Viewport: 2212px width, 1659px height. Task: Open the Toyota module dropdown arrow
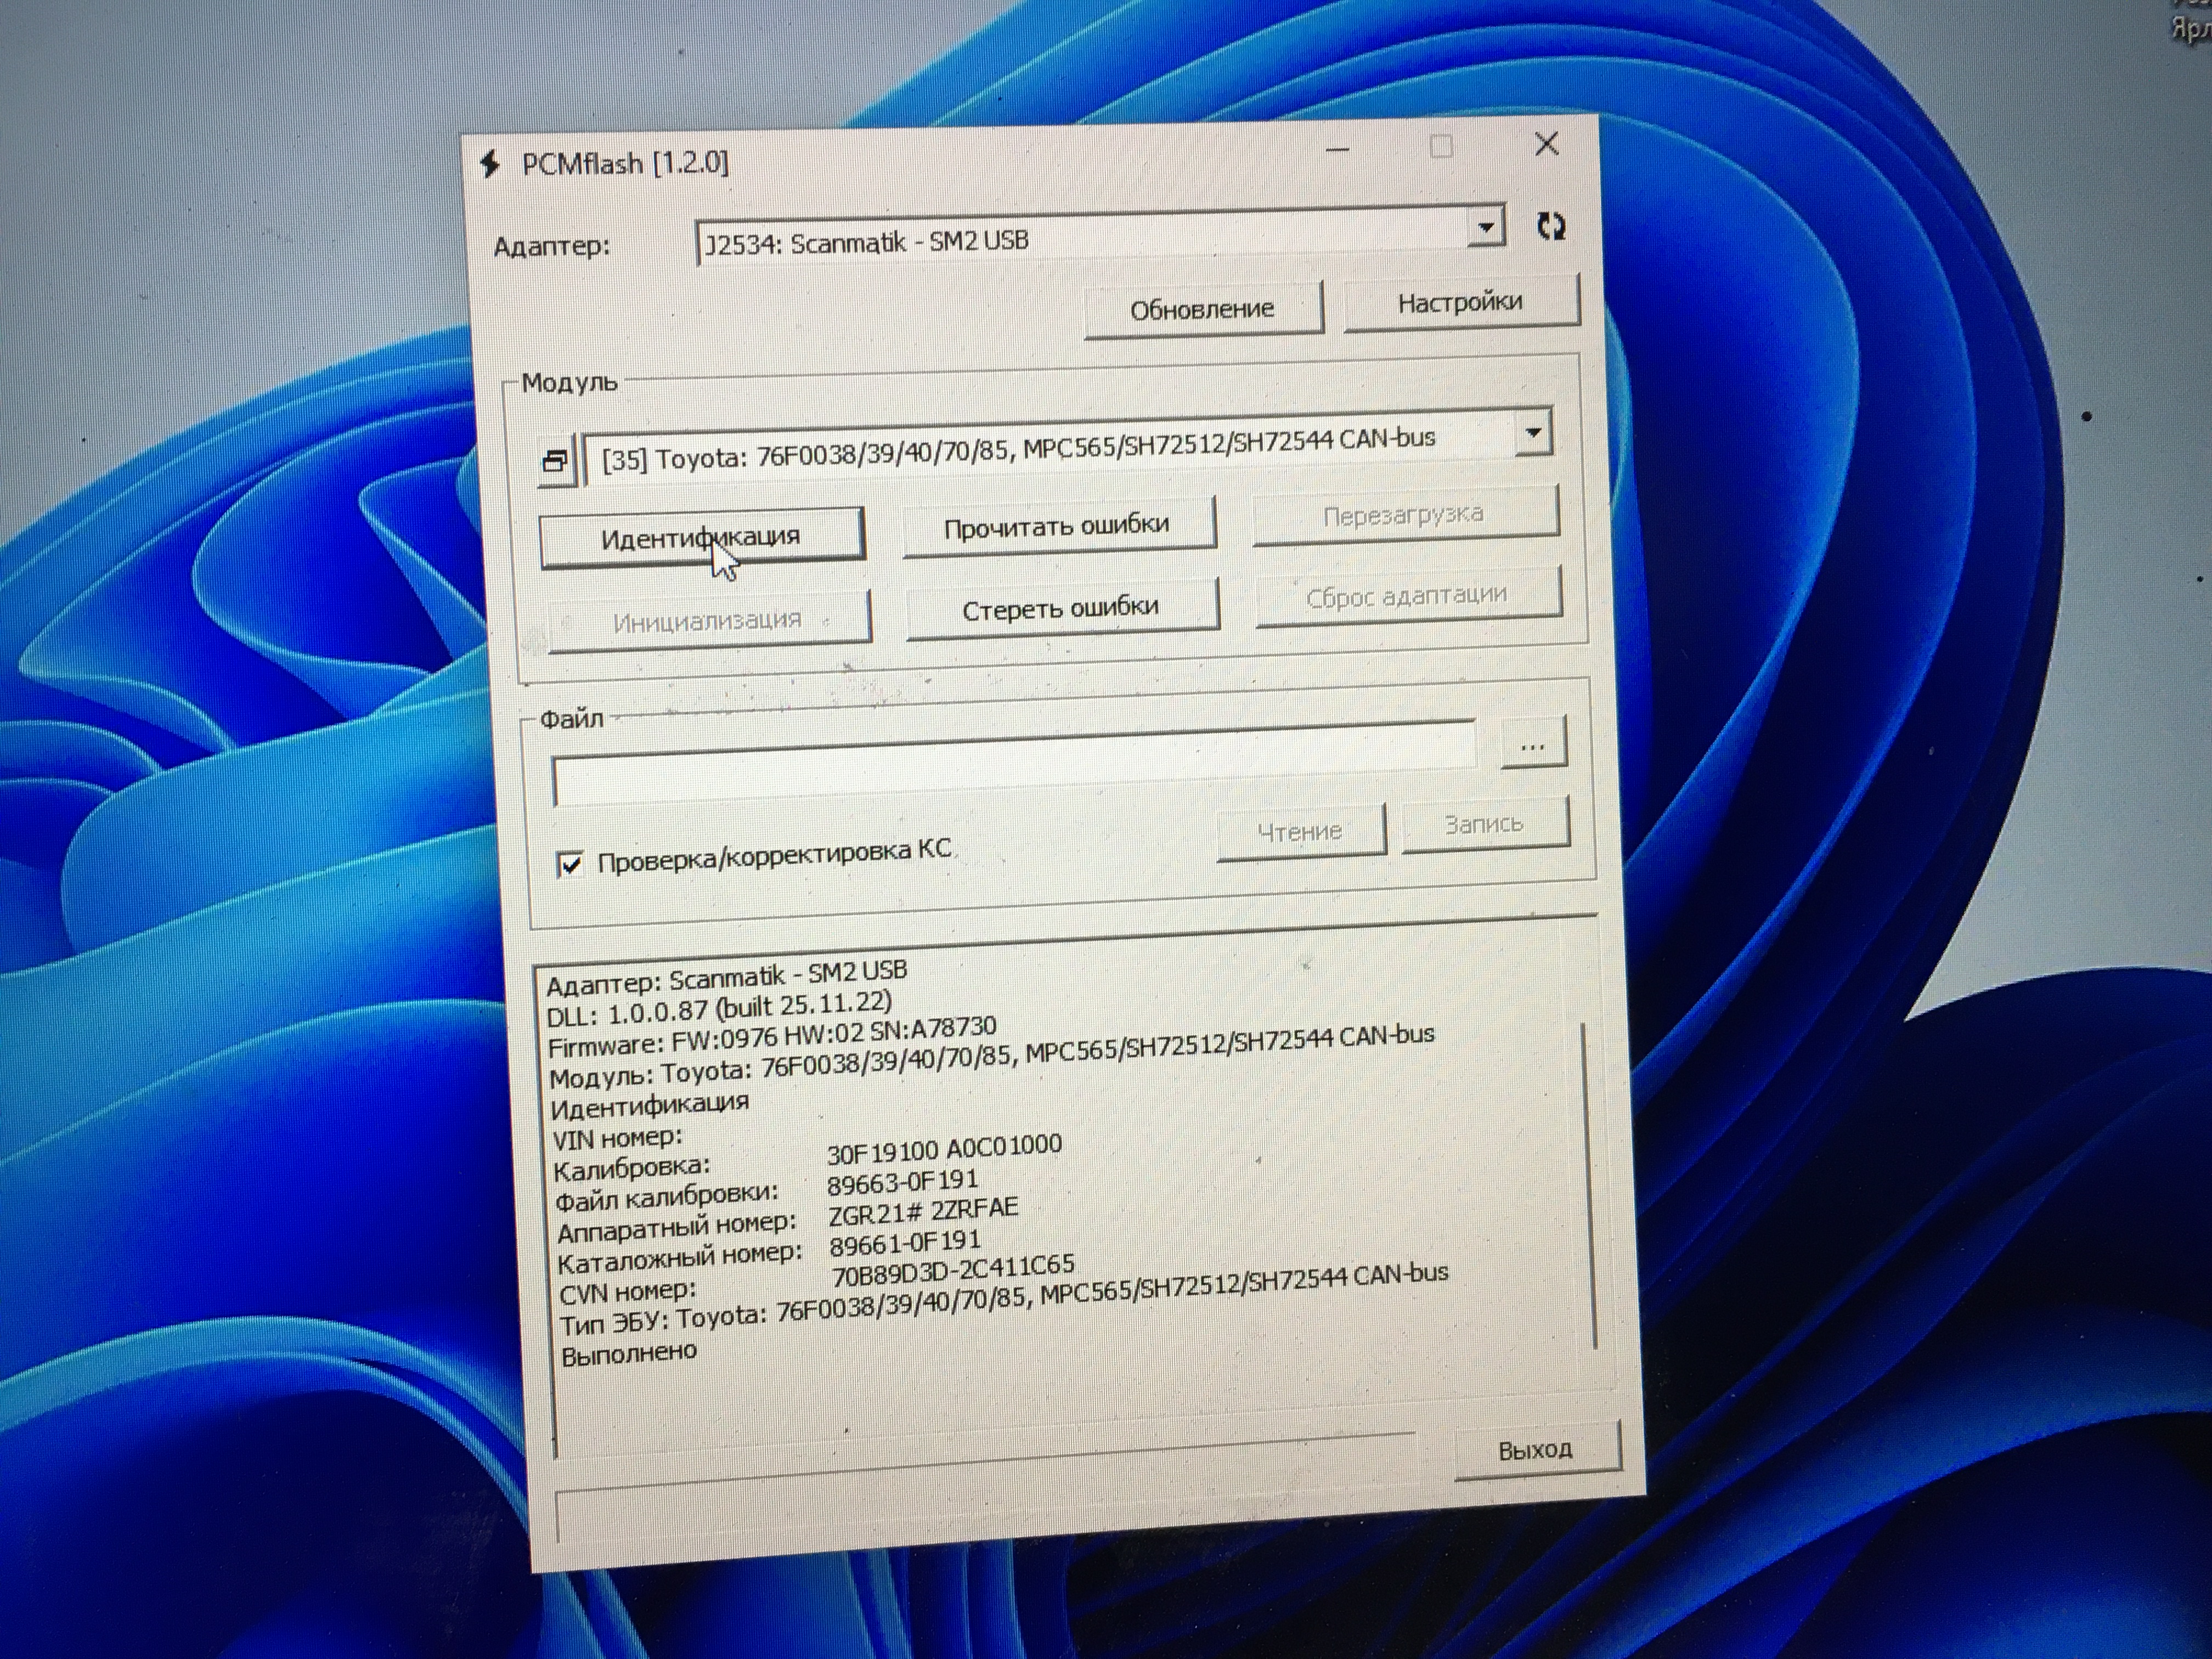tap(1532, 434)
